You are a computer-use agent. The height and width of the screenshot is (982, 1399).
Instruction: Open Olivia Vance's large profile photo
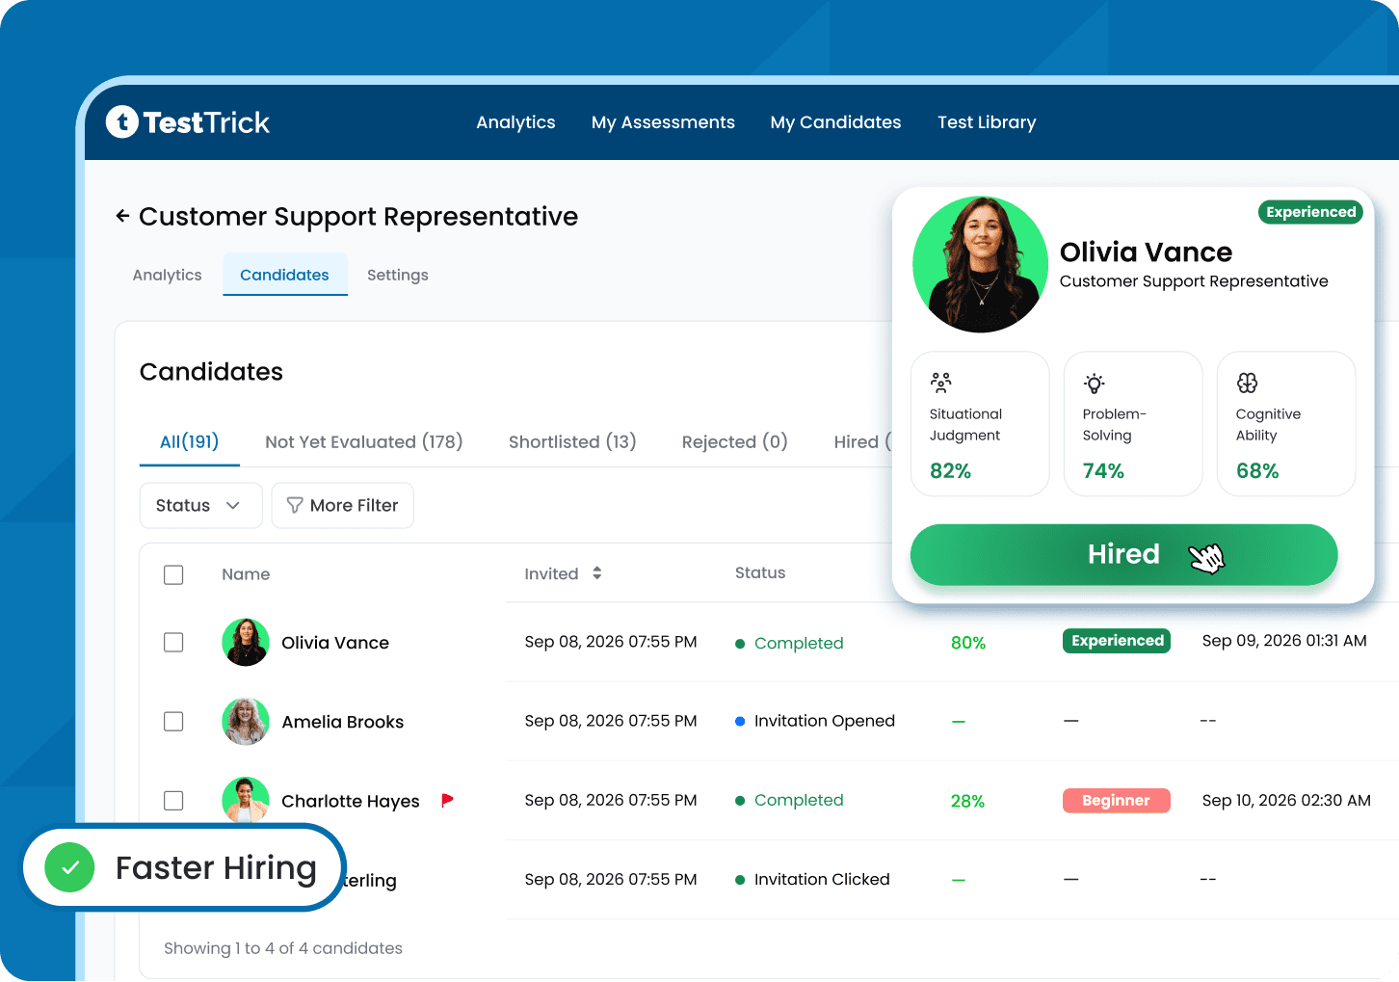(980, 265)
